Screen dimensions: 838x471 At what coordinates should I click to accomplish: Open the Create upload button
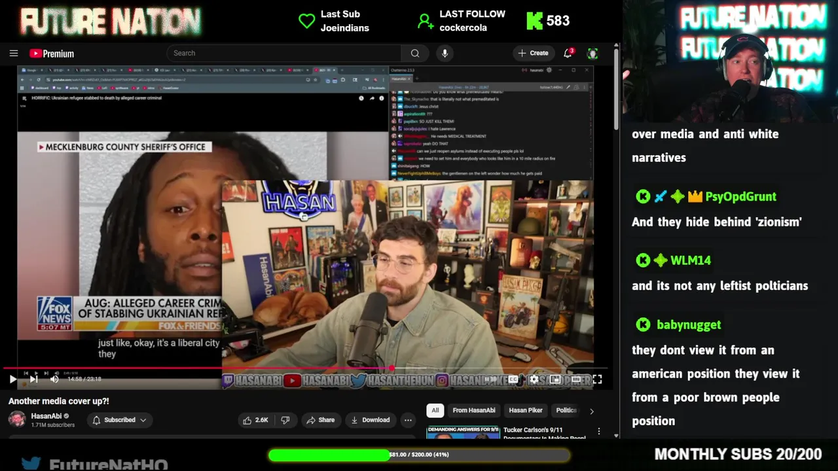click(x=533, y=53)
